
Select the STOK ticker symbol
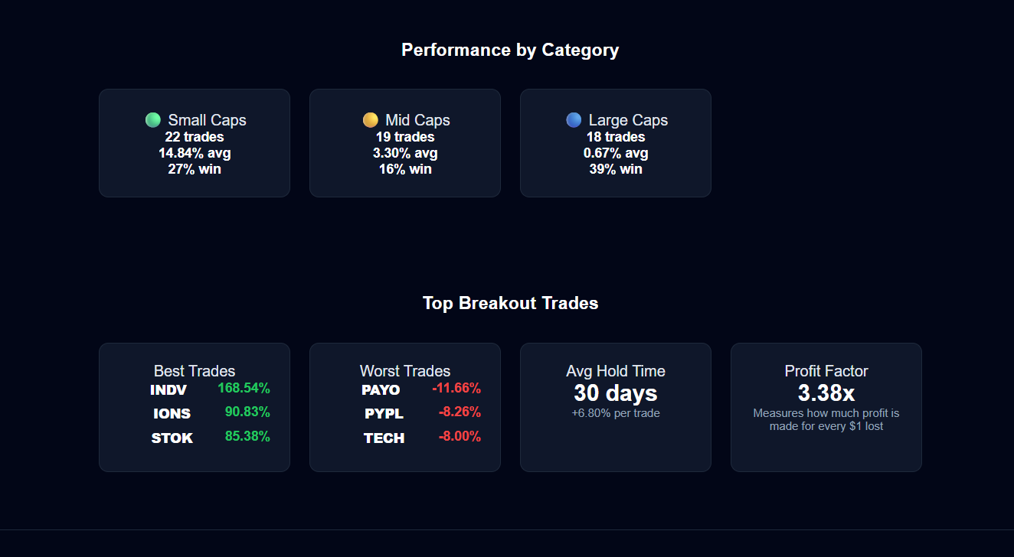172,438
